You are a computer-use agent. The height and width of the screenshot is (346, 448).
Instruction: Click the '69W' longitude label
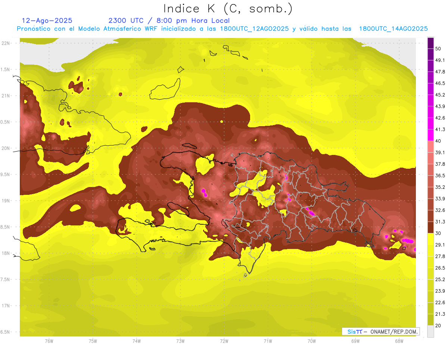click(355, 341)
